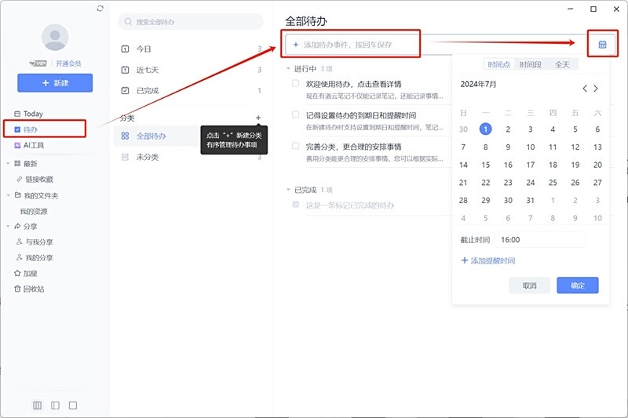Screen dimensions: 628x418
Task: Go to previous month arrow
Action: click(585, 89)
